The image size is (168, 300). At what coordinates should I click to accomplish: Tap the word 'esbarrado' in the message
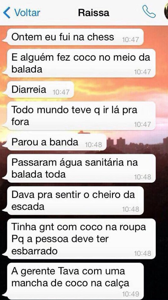(34, 251)
